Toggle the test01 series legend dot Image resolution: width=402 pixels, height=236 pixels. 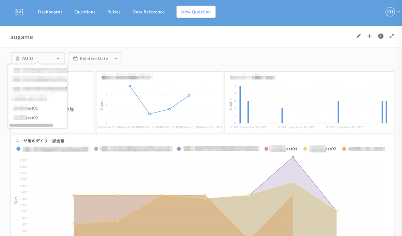pyautogui.click(x=267, y=149)
